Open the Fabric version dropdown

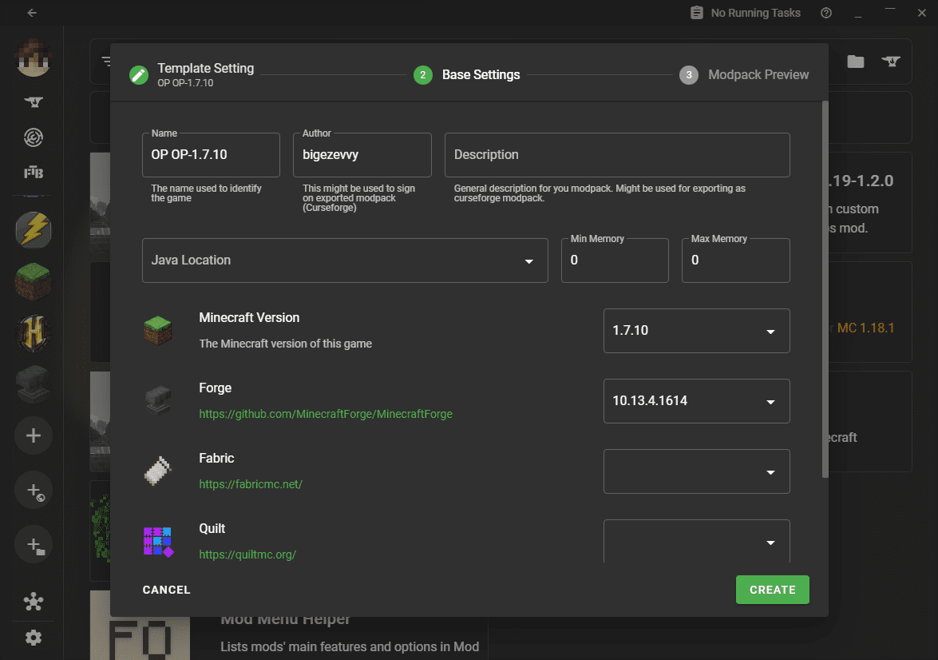click(x=696, y=471)
